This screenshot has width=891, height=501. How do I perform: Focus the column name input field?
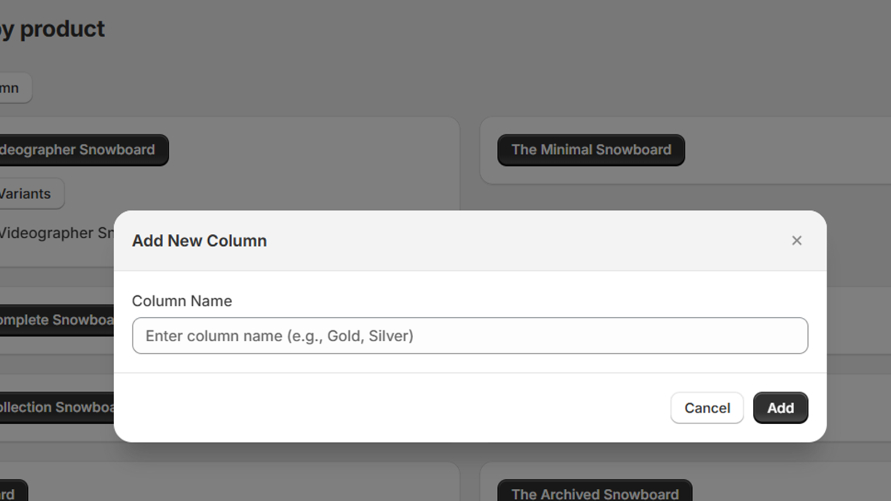pyautogui.click(x=471, y=336)
